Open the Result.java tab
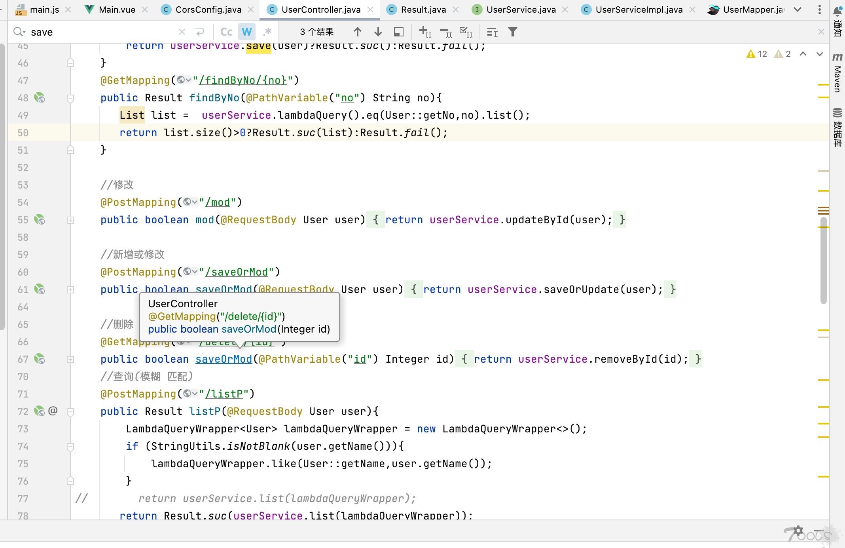 coord(417,10)
